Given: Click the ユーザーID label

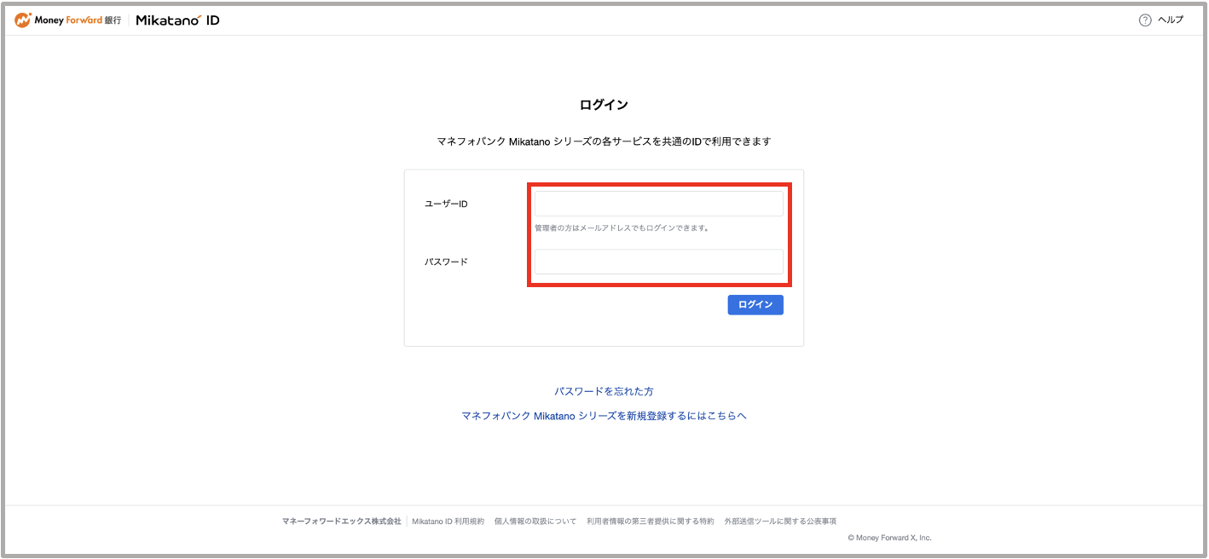Looking at the screenshot, I should click(x=446, y=204).
